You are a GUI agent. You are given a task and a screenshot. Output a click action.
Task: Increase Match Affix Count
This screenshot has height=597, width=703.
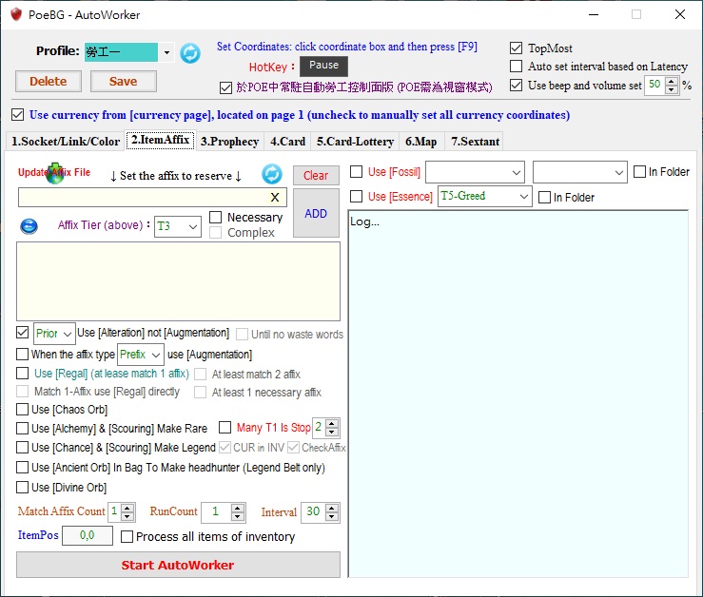(127, 508)
